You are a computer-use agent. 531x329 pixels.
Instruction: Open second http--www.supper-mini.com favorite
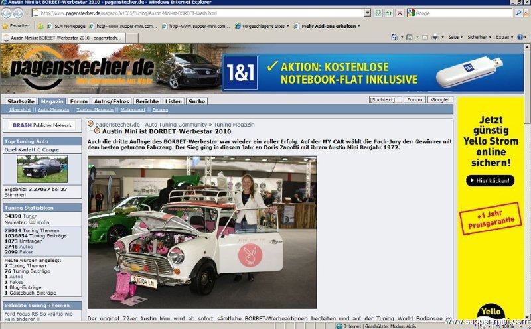[x=196, y=26]
